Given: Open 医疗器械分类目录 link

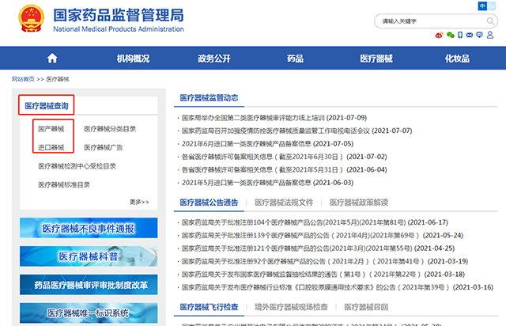Looking at the screenshot, I should coord(110,129).
